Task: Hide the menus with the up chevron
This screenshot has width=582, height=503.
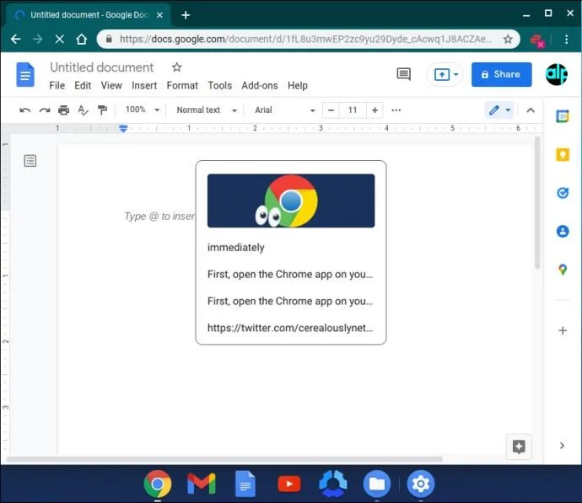Action: (531, 110)
